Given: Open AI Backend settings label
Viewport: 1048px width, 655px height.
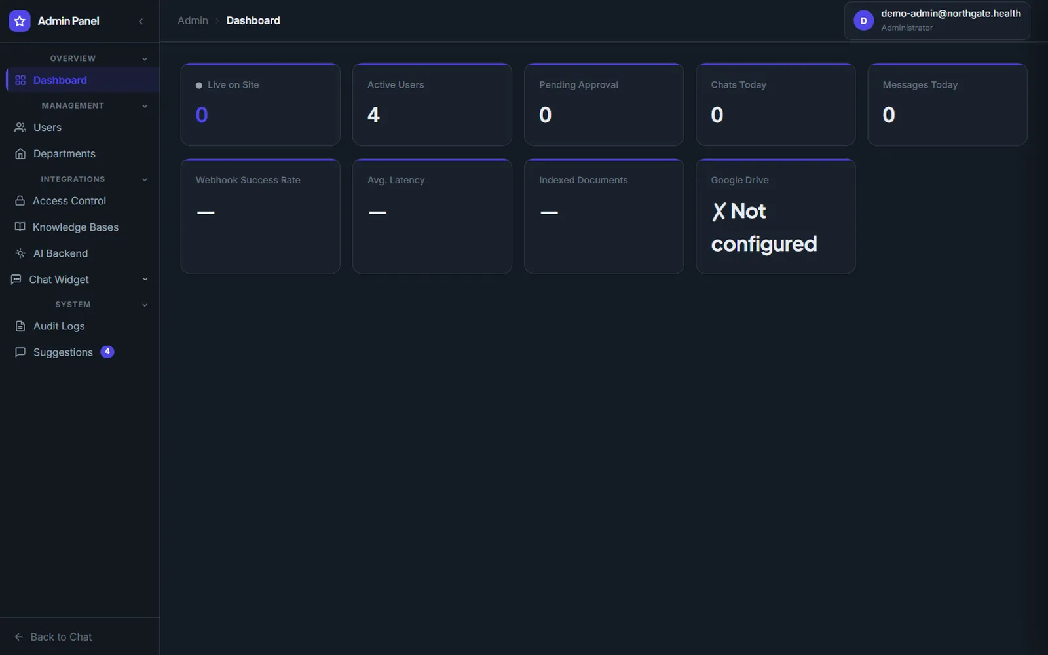Looking at the screenshot, I should pyautogui.click(x=60, y=253).
